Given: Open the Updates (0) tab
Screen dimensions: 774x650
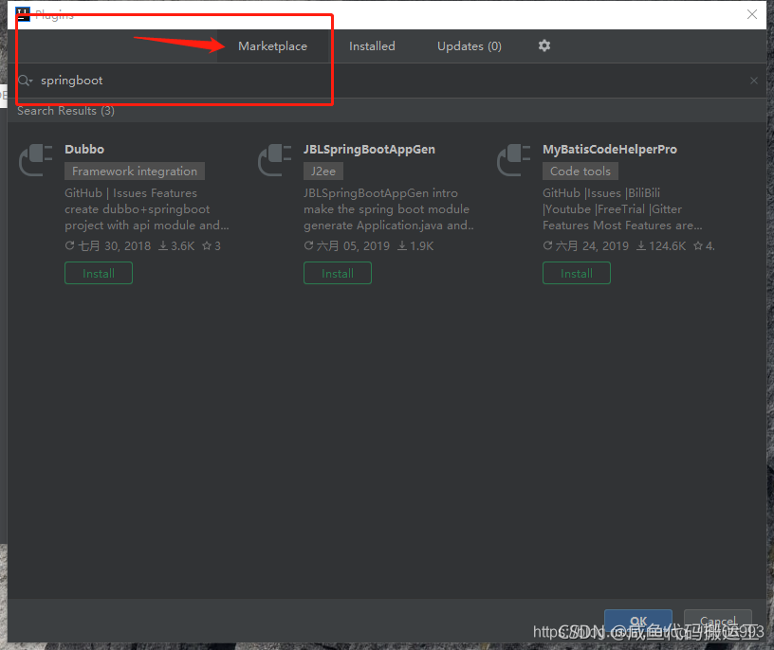Looking at the screenshot, I should 469,46.
